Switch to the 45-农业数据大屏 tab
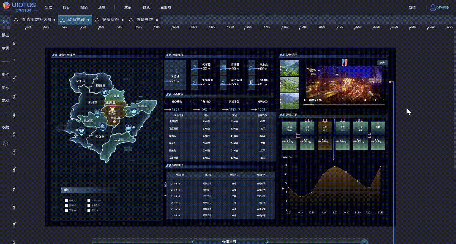Image resolution: width=456 pixels, height=244 pixels. point(34,20)
